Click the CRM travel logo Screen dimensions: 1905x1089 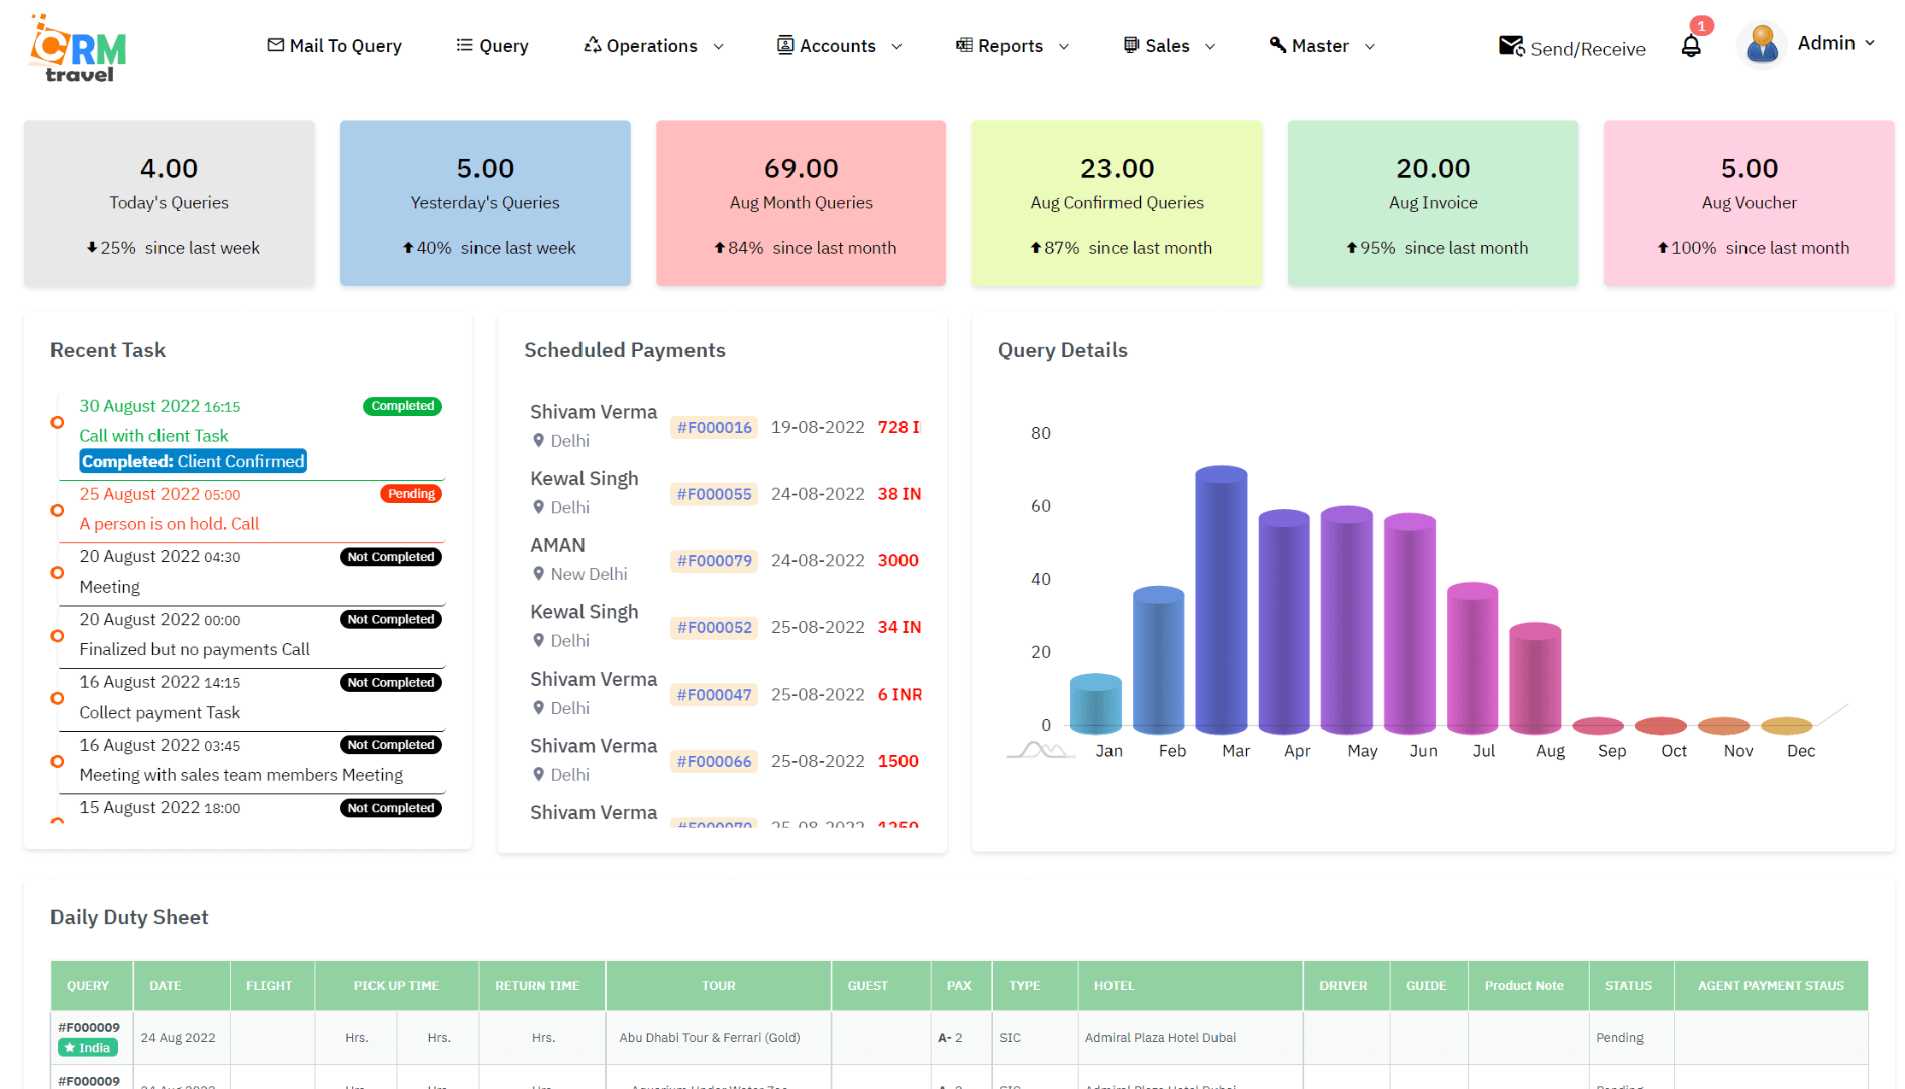[78, 50]
